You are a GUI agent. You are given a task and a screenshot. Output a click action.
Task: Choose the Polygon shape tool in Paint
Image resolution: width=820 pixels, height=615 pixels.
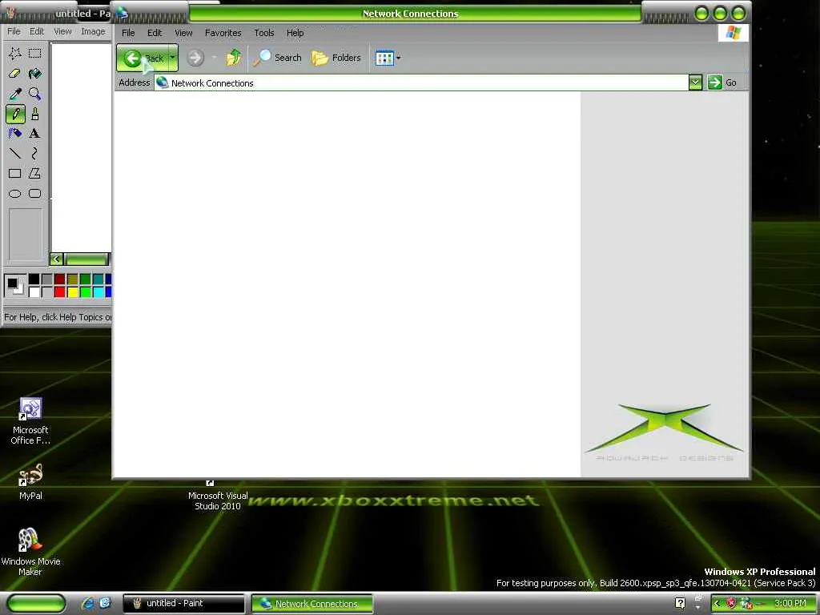point(34,173)
